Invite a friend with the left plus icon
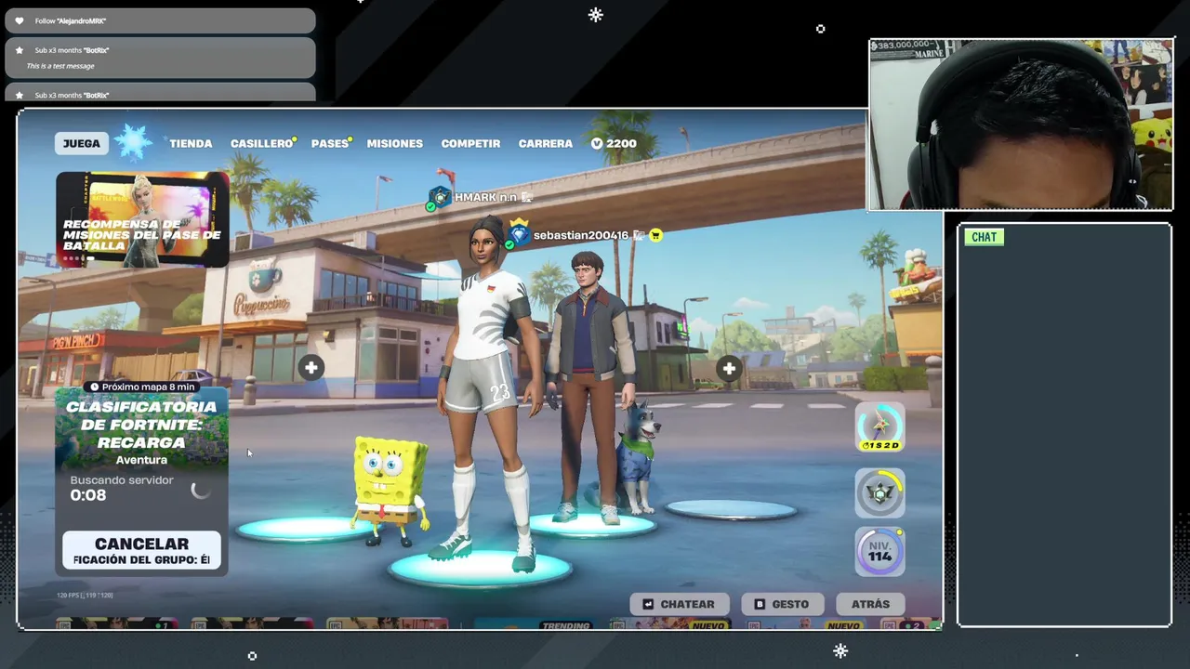Image resolution: width=1190 pixels, height=669 pixels. click(311, 368)
